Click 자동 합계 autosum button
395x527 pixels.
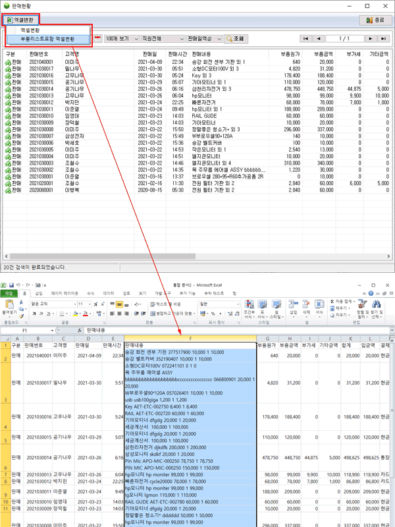(x=342, y=302)
